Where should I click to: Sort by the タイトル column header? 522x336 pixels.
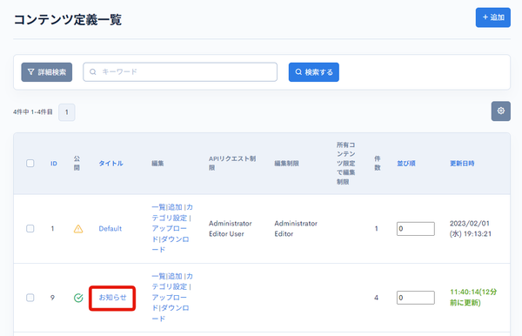tap(110, 163)
